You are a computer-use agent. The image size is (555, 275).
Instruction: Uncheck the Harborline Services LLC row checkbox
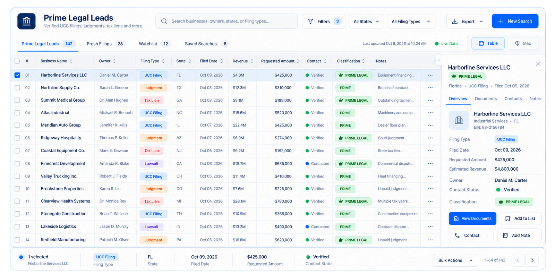(17, 75)
